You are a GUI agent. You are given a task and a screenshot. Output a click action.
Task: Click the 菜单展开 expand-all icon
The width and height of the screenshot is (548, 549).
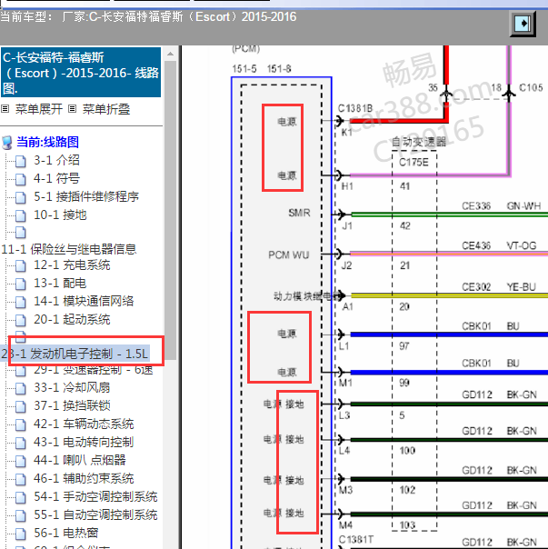[x=5, y=109]
